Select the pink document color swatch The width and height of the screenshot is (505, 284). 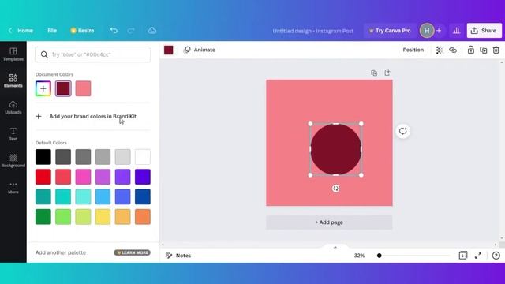click(x=83, y=88)
